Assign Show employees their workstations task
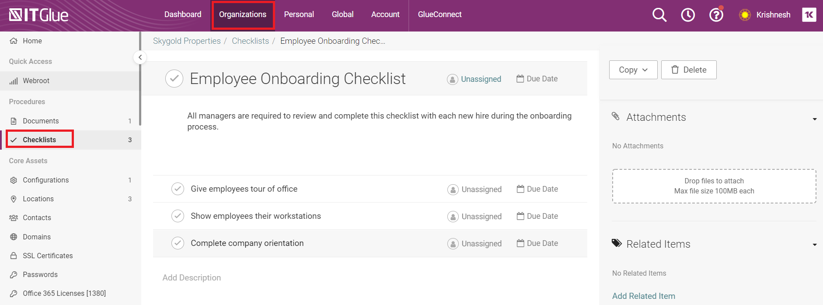Screen dimensions: 823x305 pos(474,217)
